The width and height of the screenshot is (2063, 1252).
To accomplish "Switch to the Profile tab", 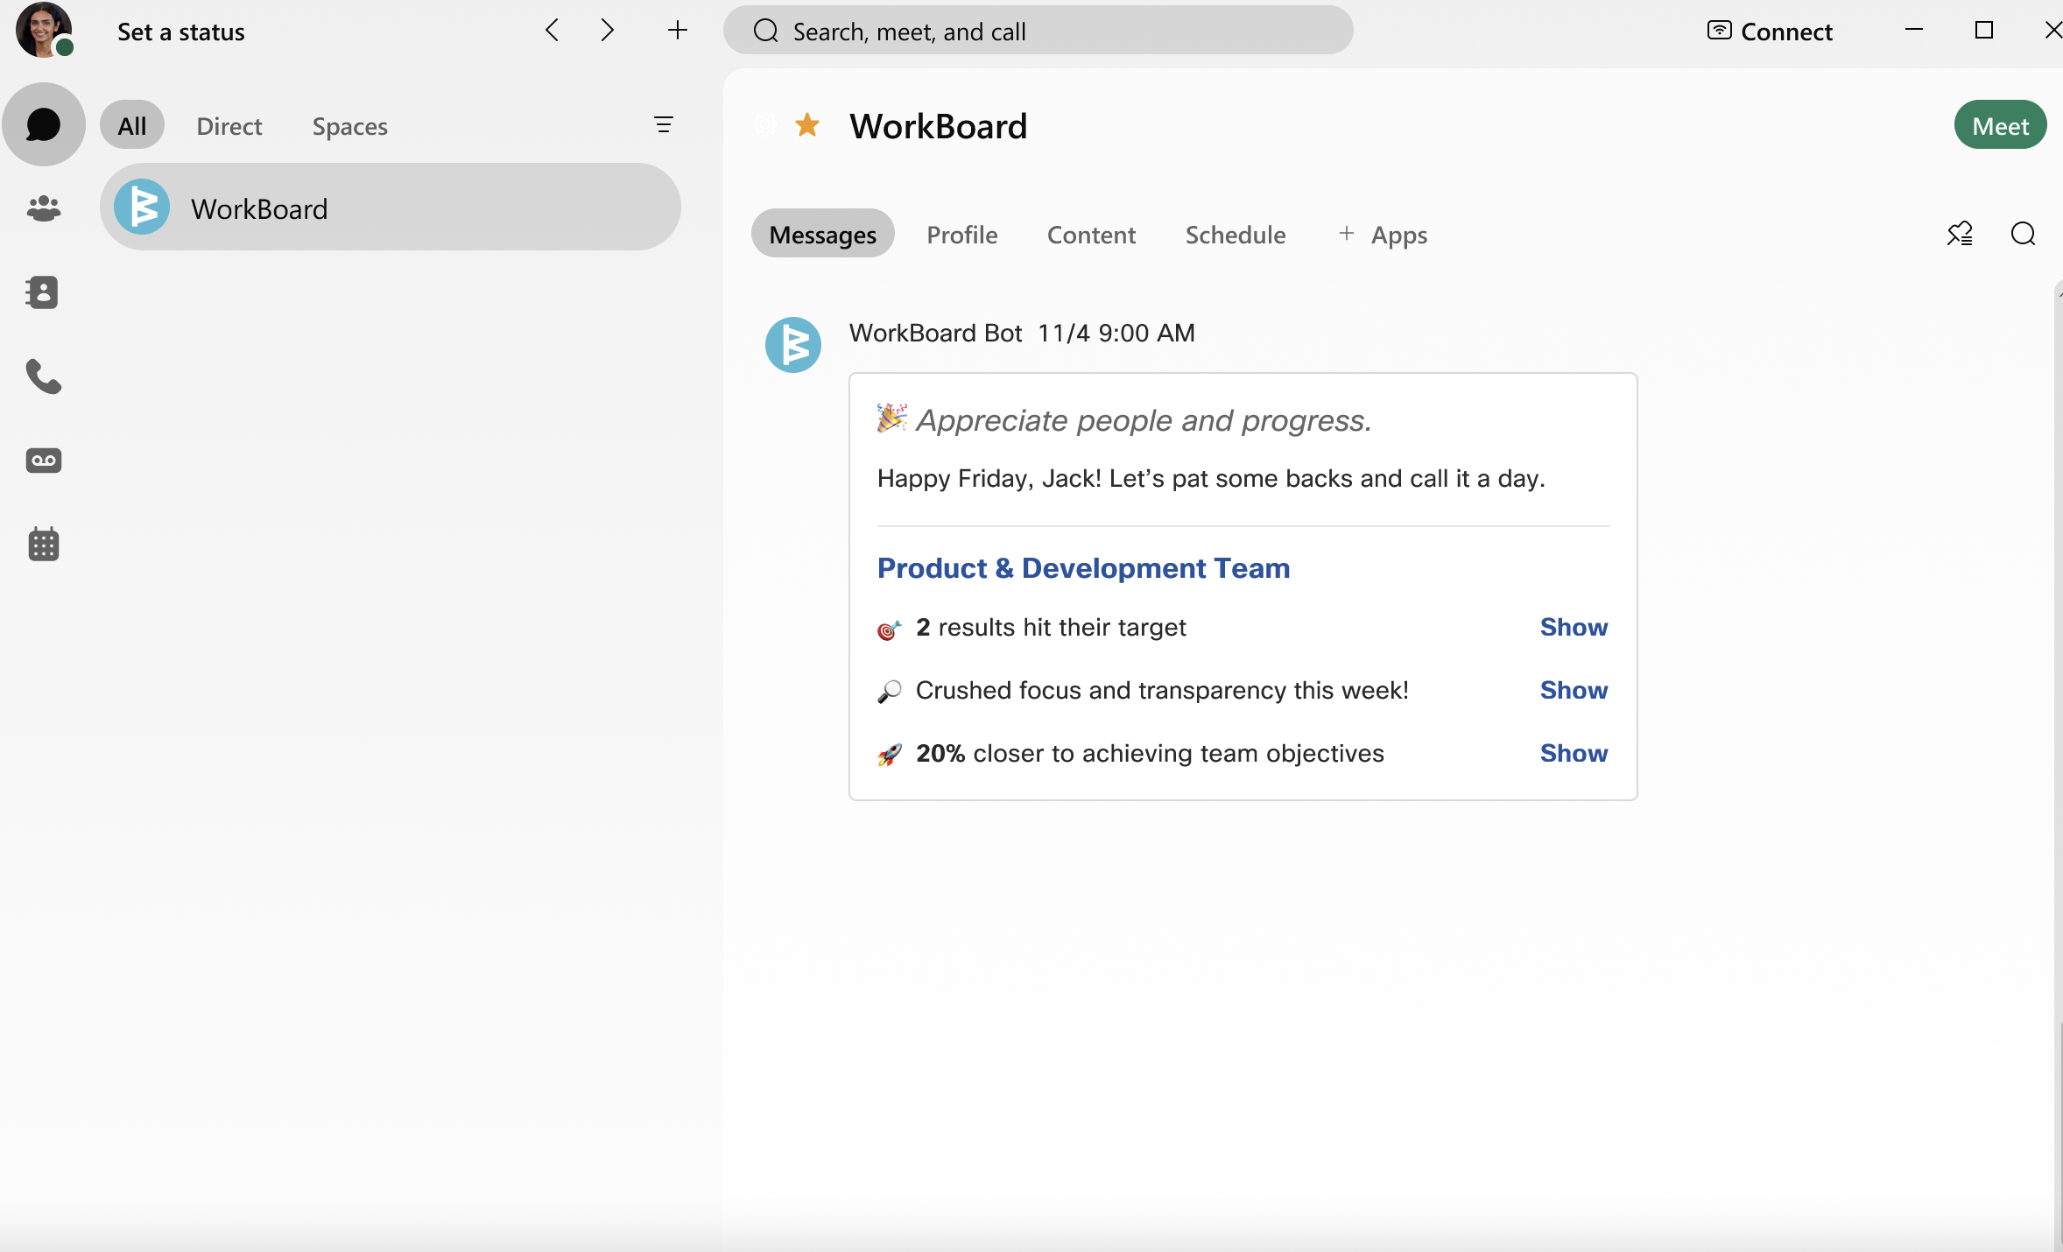I will (x=961, y=235).
